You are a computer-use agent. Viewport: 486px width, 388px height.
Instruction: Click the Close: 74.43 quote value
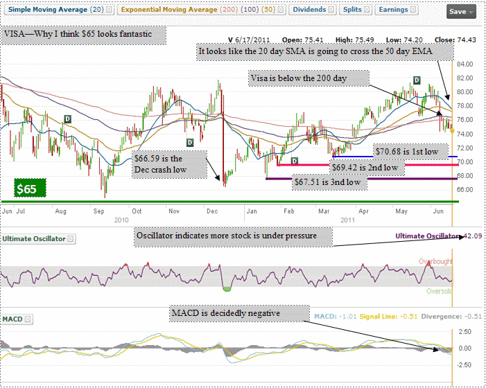[455, 40]
